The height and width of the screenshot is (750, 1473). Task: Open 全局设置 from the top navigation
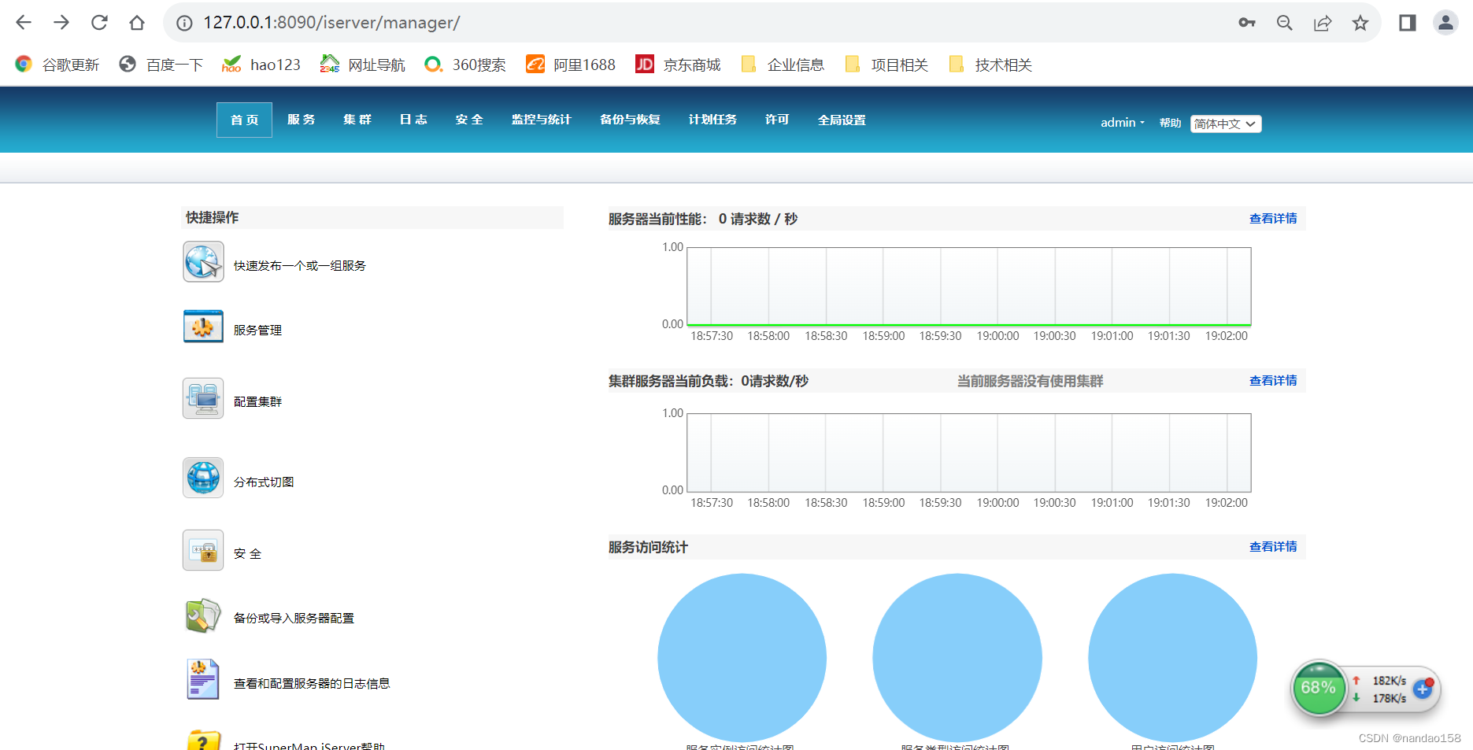tap(841, 120)
